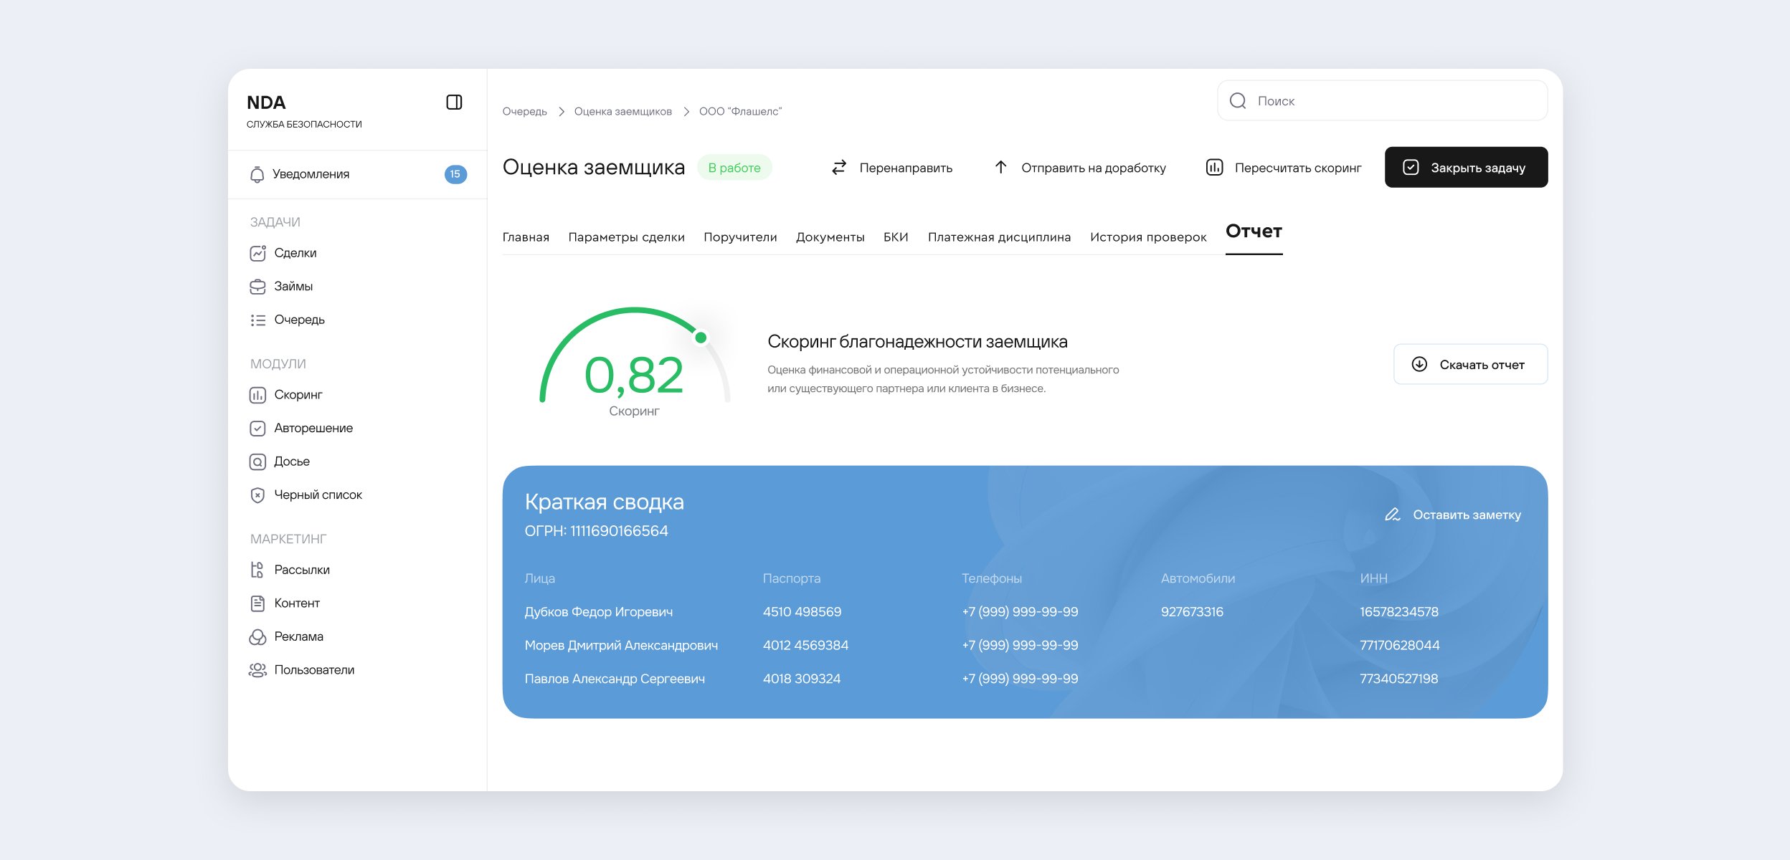The width and height of the screenshot is (1790, 860).
Task: Open Досье module
Action: click(291, 462)
